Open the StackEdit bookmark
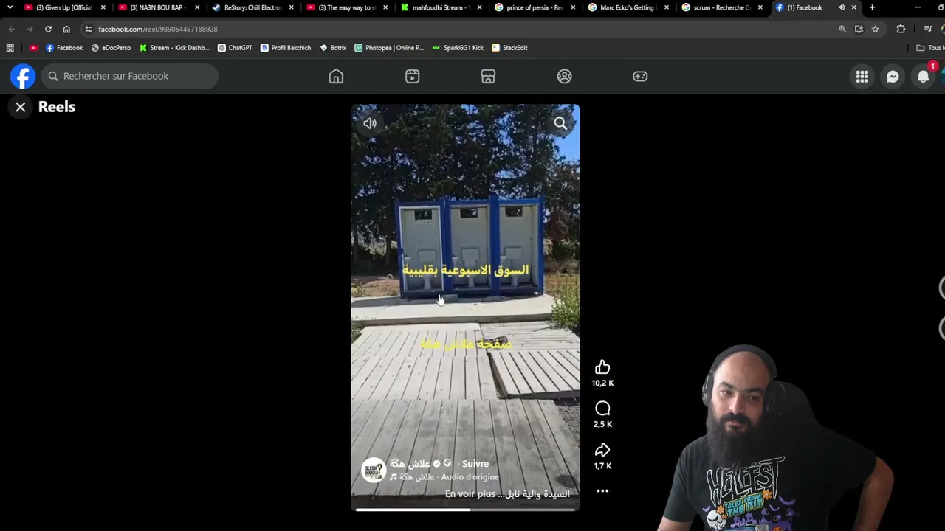This screenshot has width=945, height=531. pyautogui.click(x=509, y=48)
